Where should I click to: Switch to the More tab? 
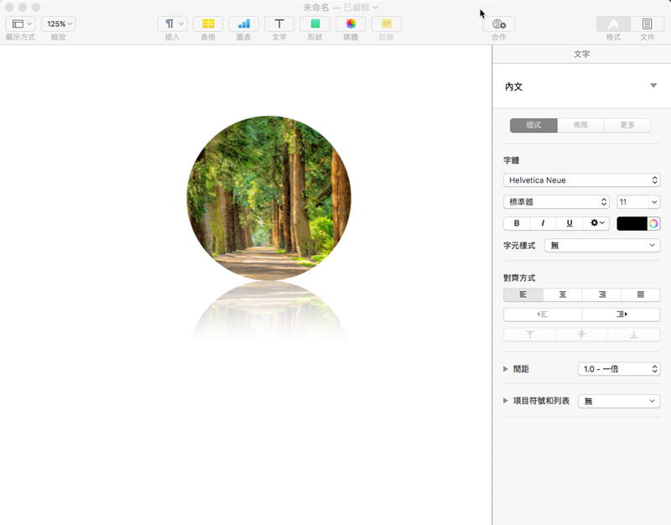tap(627, 125)
